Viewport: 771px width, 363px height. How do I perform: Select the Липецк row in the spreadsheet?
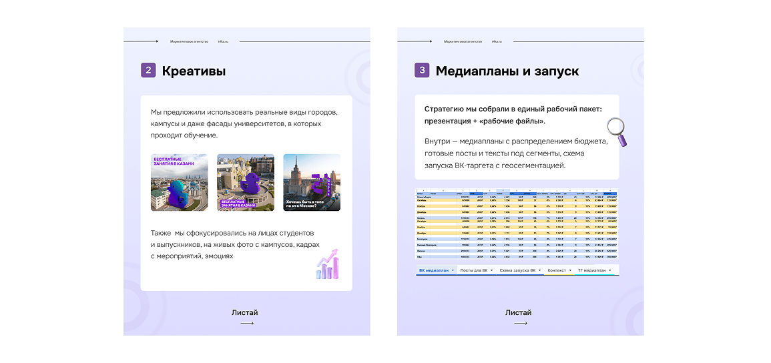point(517,251)
